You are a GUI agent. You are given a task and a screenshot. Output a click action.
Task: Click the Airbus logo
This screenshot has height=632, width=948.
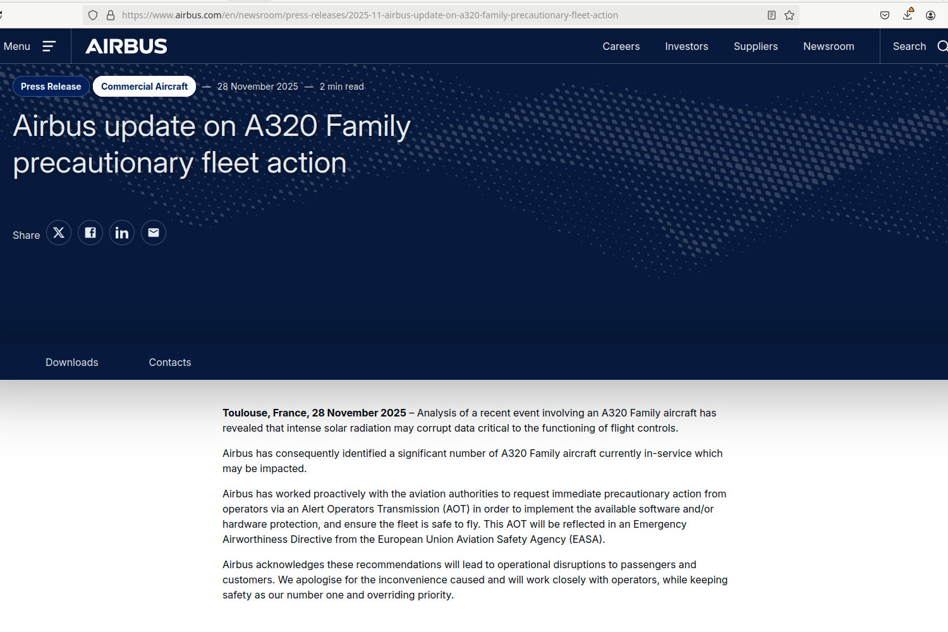(126, 46)
